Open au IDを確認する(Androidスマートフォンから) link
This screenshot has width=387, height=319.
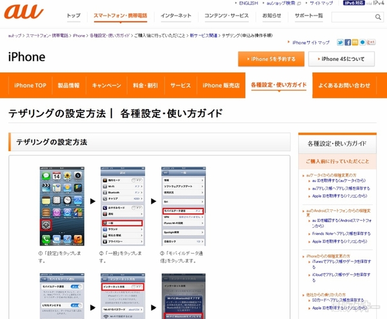click(x=342, y=223)
